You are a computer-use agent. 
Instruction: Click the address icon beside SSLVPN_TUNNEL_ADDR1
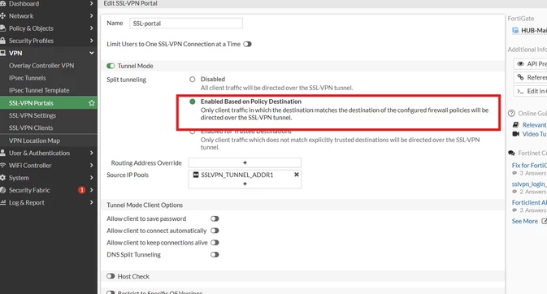tap(196, 175)
